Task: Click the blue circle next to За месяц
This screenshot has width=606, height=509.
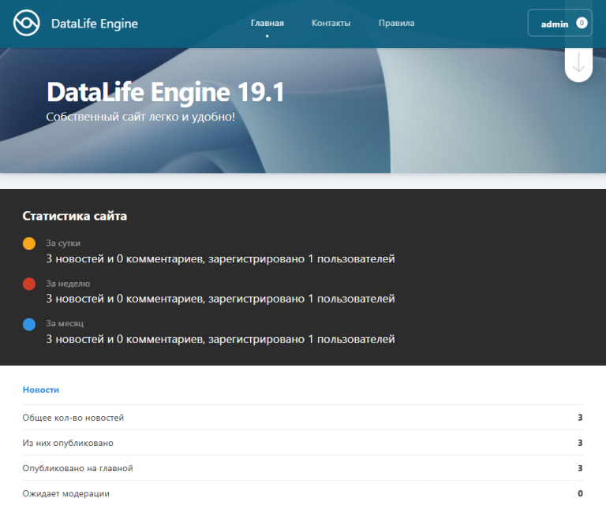Action: [x=29, y=324]
